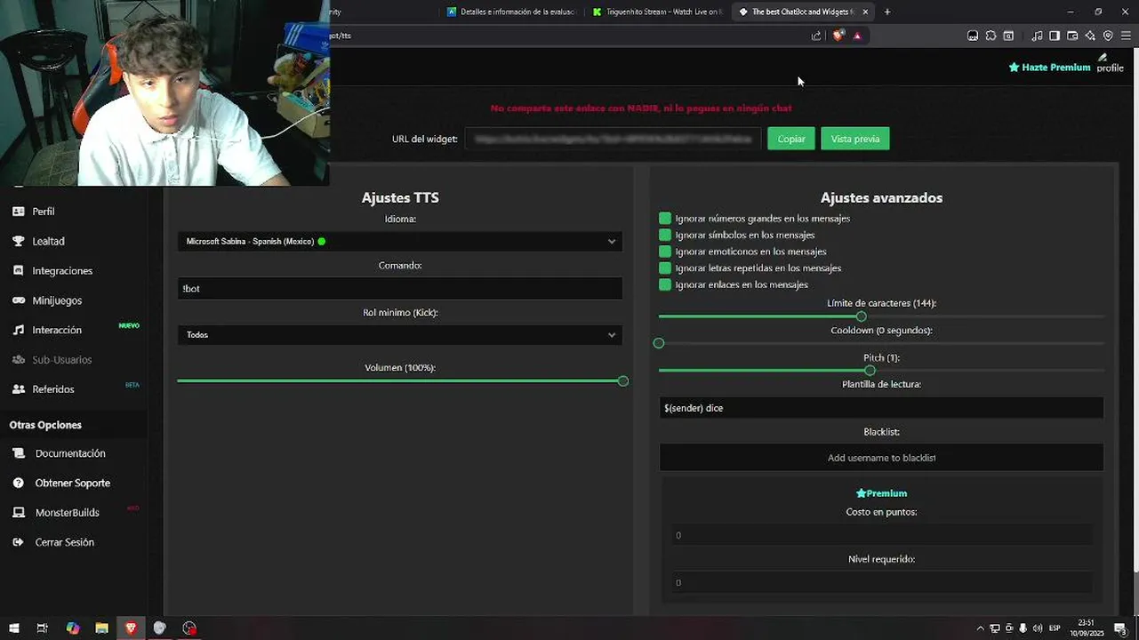The height and width of the screenshot is (640, 1139).
Task: Open the browser hamburger menu
Action: [1126, 36]
